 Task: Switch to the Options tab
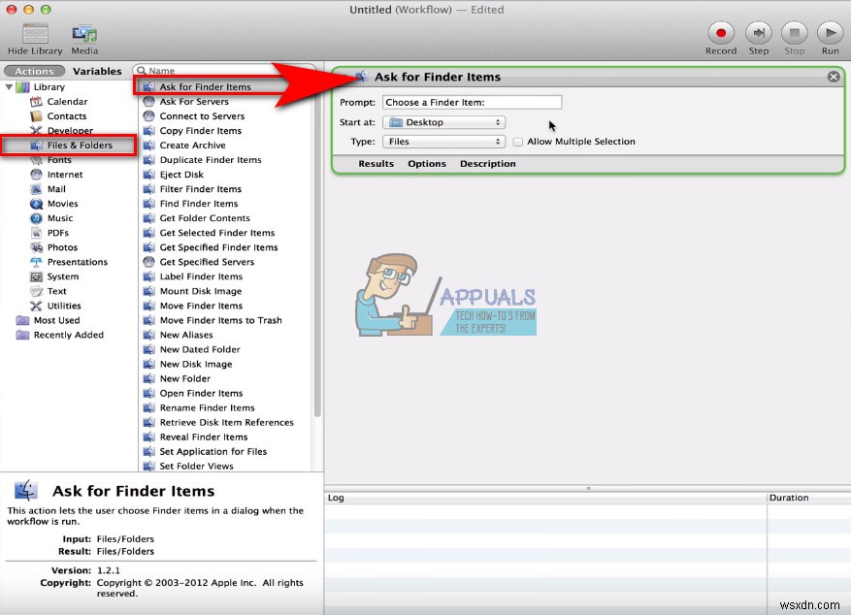coord(426,163)
